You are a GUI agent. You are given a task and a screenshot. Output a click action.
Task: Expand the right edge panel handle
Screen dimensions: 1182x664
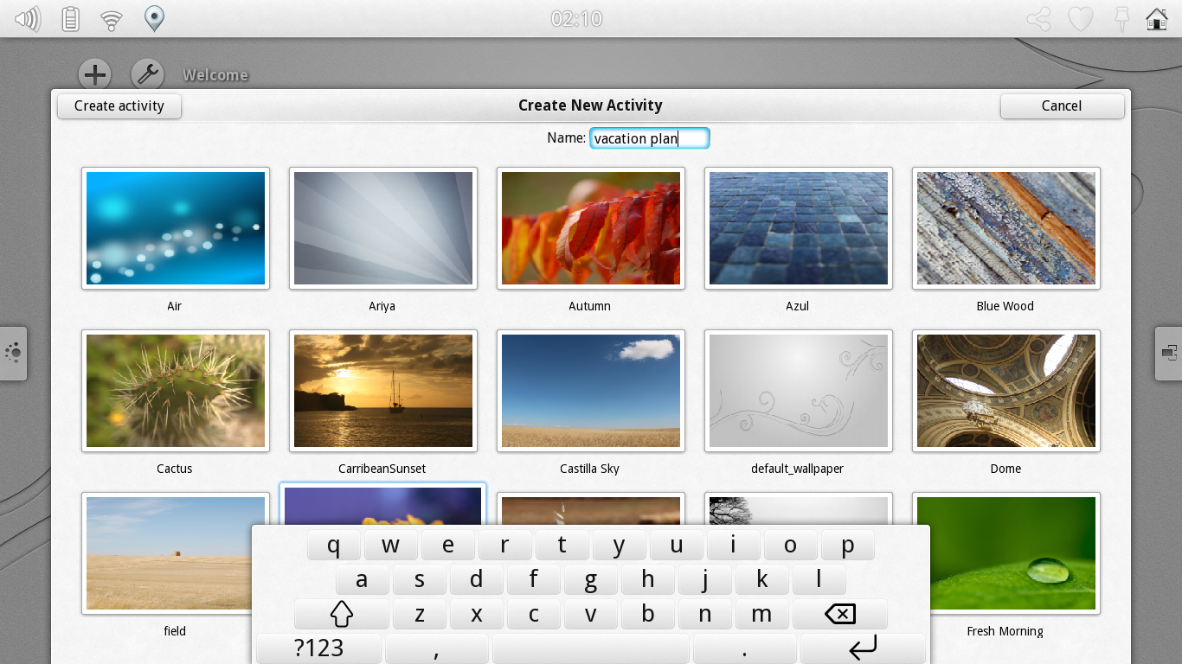(1169, 353)
